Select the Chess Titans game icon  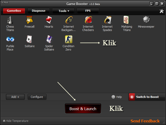pos(10,20)
